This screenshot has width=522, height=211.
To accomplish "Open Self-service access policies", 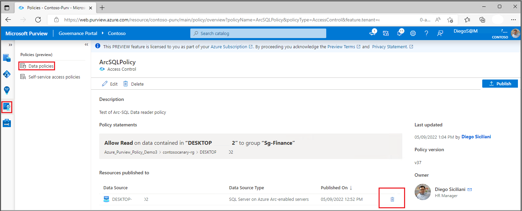I will (x=50, y=77).
